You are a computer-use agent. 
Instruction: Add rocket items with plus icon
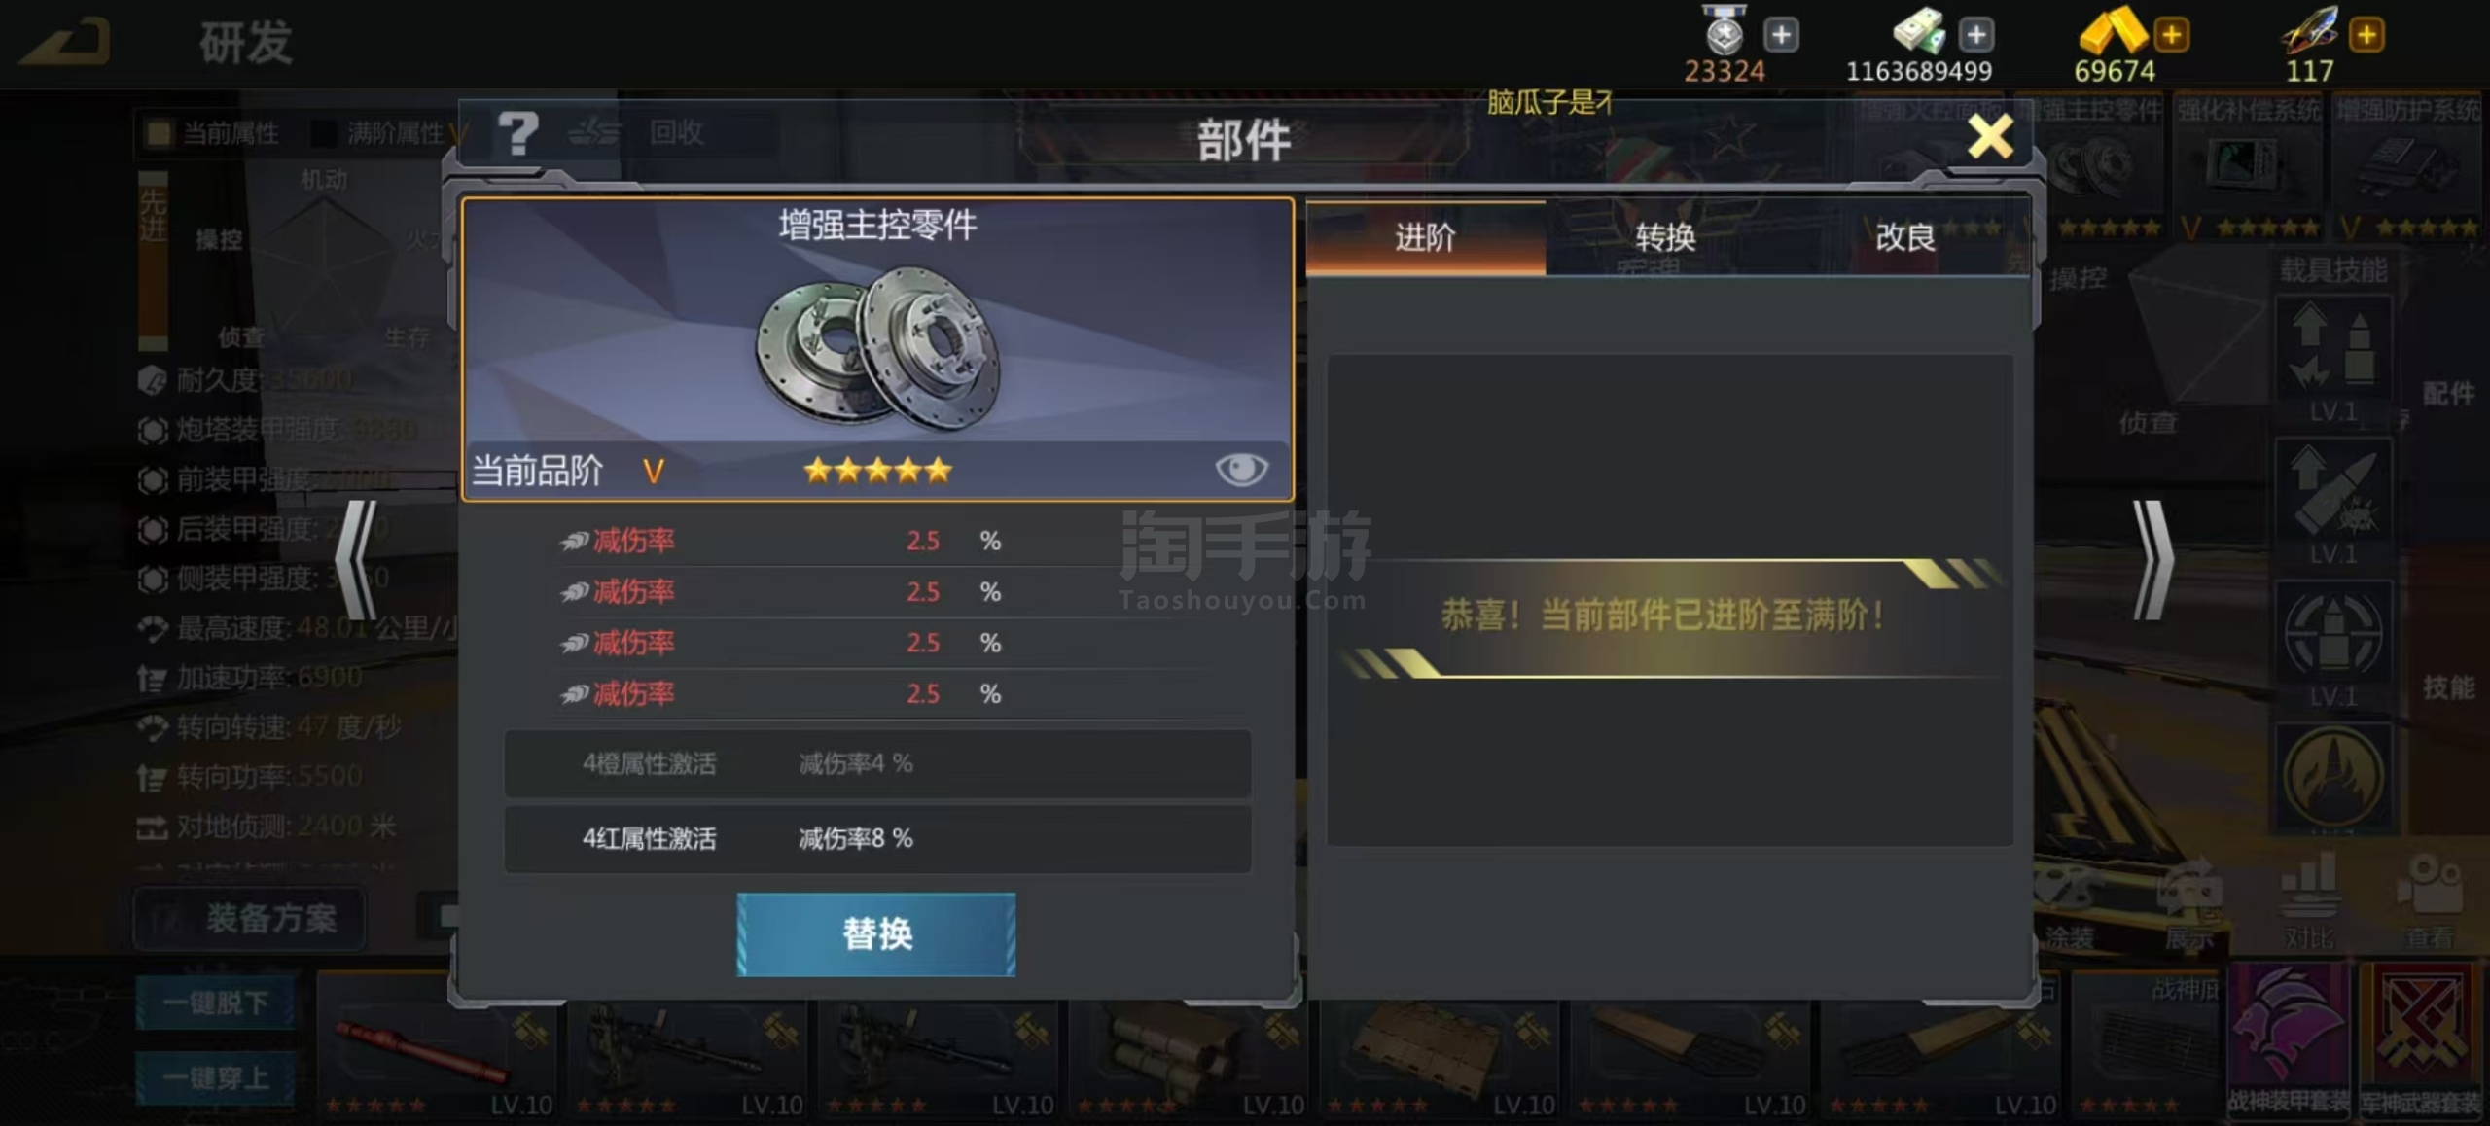(x=2366, y=36)
